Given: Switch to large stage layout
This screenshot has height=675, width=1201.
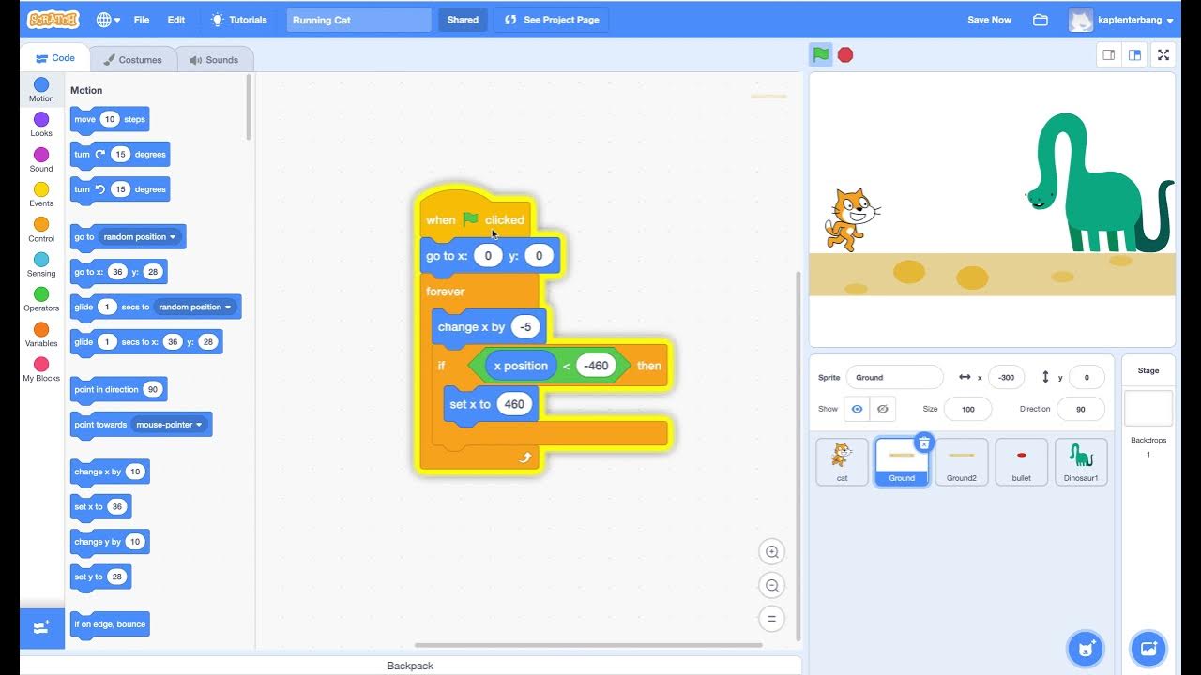Looking at the screenshot, I should 1134,55.
